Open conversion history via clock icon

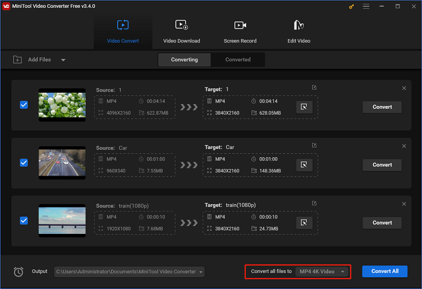click(x=18, y=271)
